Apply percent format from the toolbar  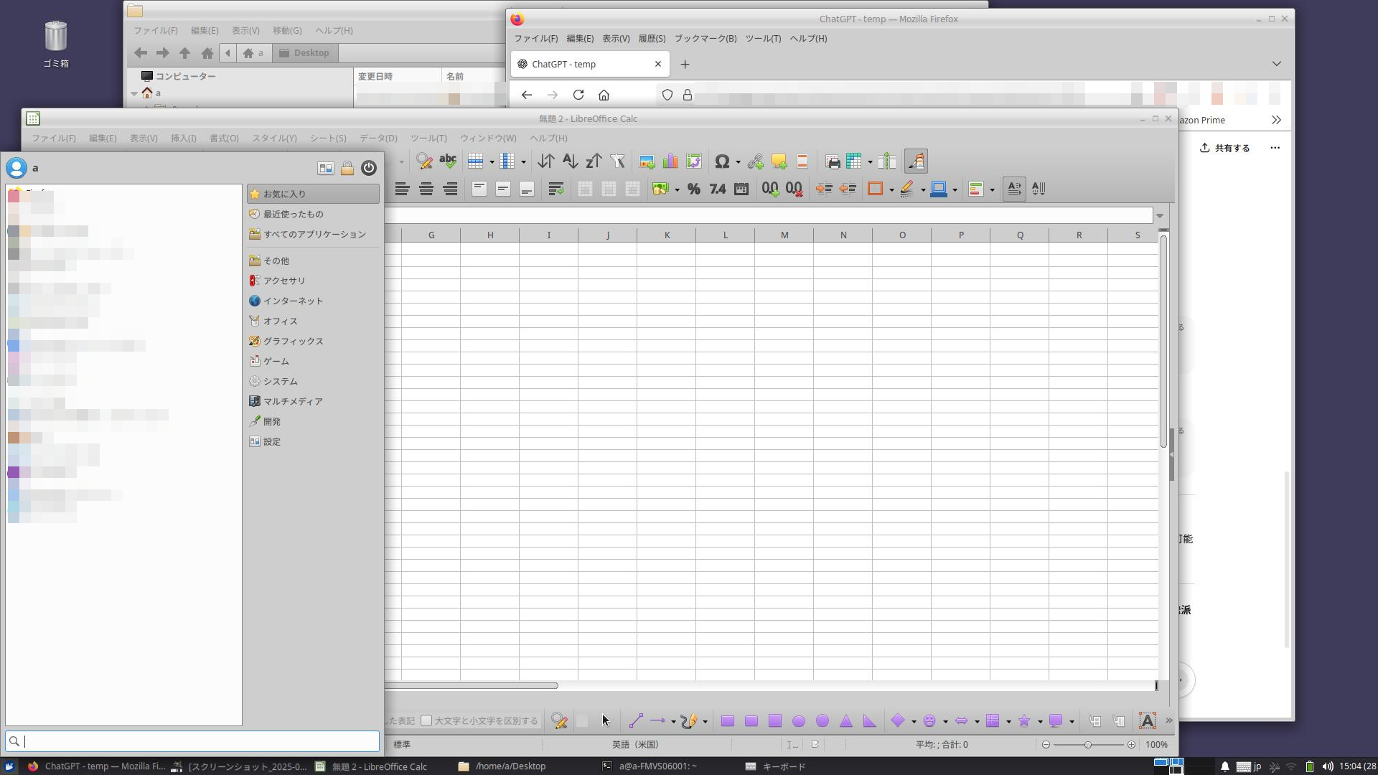coord(693,189)
